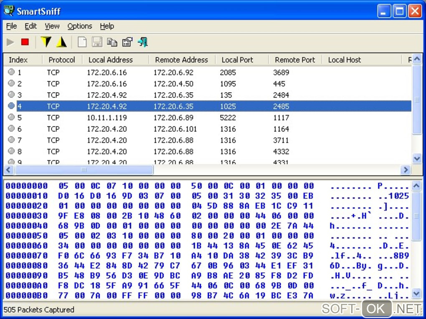
Task: Select remote address 172.20.4.50 in row 2
Action: tap(173, 84)
